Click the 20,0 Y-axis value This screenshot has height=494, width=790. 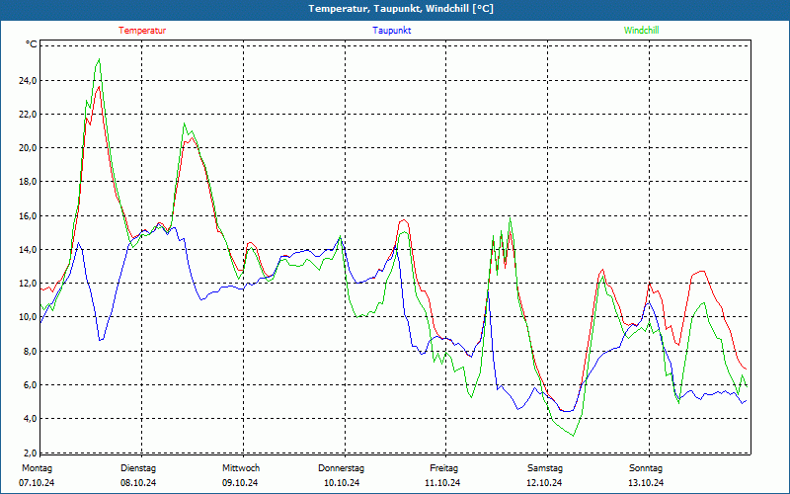27,147
